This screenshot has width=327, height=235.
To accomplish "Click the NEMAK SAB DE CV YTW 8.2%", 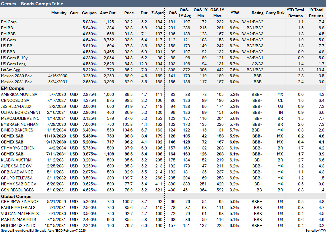I will point(234,184).
